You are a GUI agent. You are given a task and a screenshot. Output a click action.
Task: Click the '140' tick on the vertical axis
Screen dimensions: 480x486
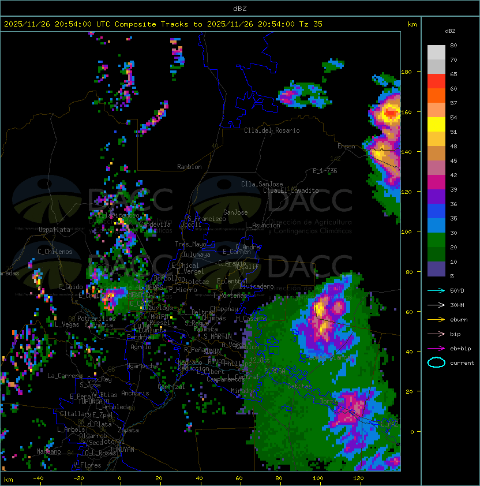pos(406,152)
